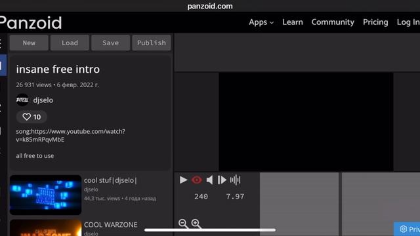Open djselo's profile avatar

pos(22,100)
